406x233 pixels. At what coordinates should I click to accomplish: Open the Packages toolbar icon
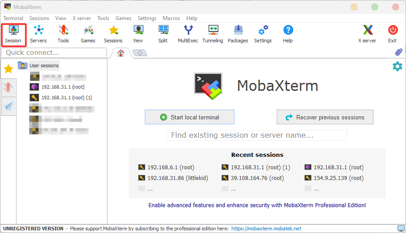(x=238, y=35)
